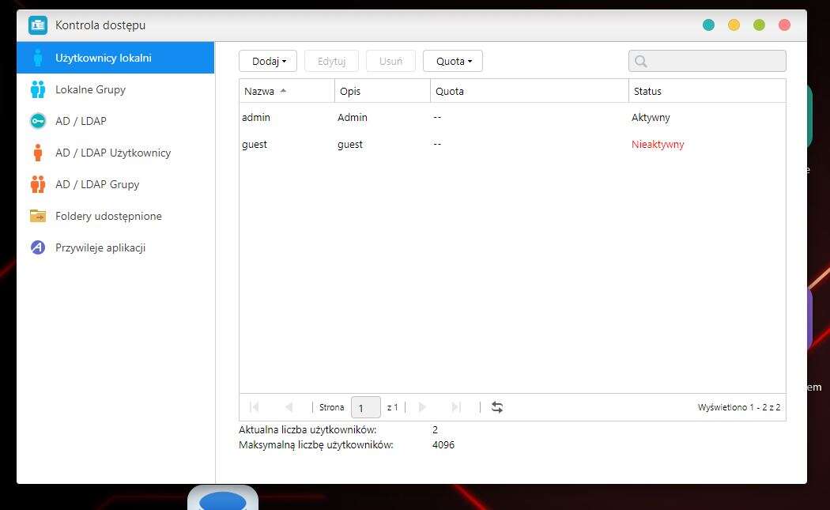Expand the Quota dropdown
This screenshot has height=510, width=830.
[453, 61]
